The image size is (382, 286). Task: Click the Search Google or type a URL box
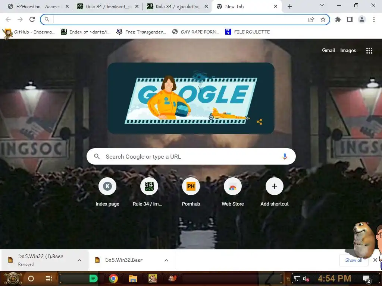[191, 157]
